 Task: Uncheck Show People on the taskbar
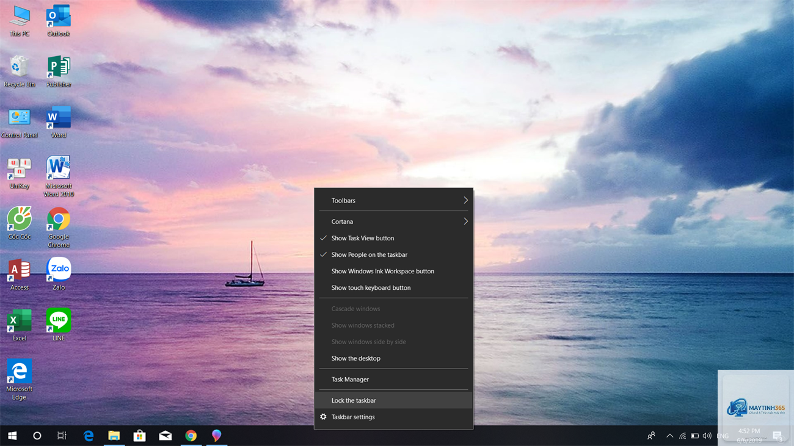pos(394,254)
